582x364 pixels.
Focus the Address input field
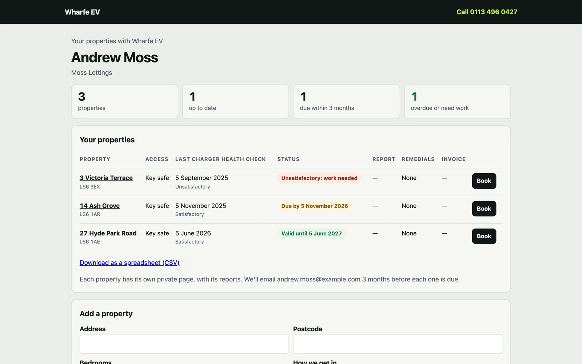184,344
